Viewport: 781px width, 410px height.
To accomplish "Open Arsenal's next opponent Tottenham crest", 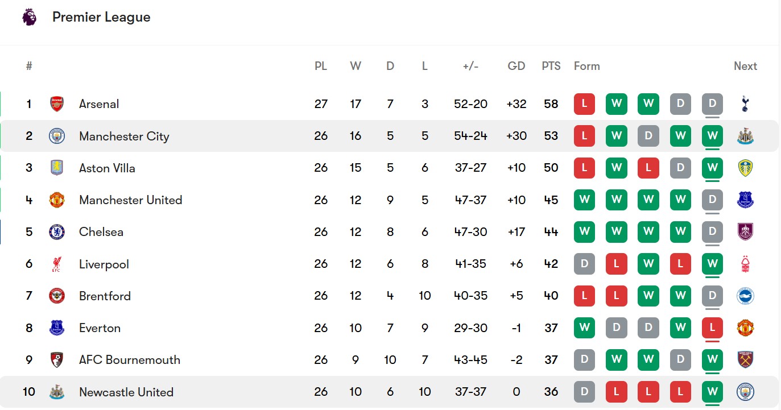I will [x=745, y=104].
